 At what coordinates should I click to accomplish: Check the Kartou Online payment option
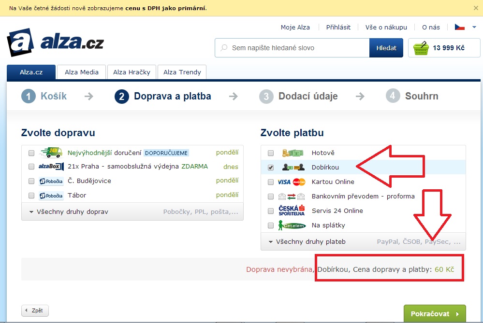coord(270,182)
